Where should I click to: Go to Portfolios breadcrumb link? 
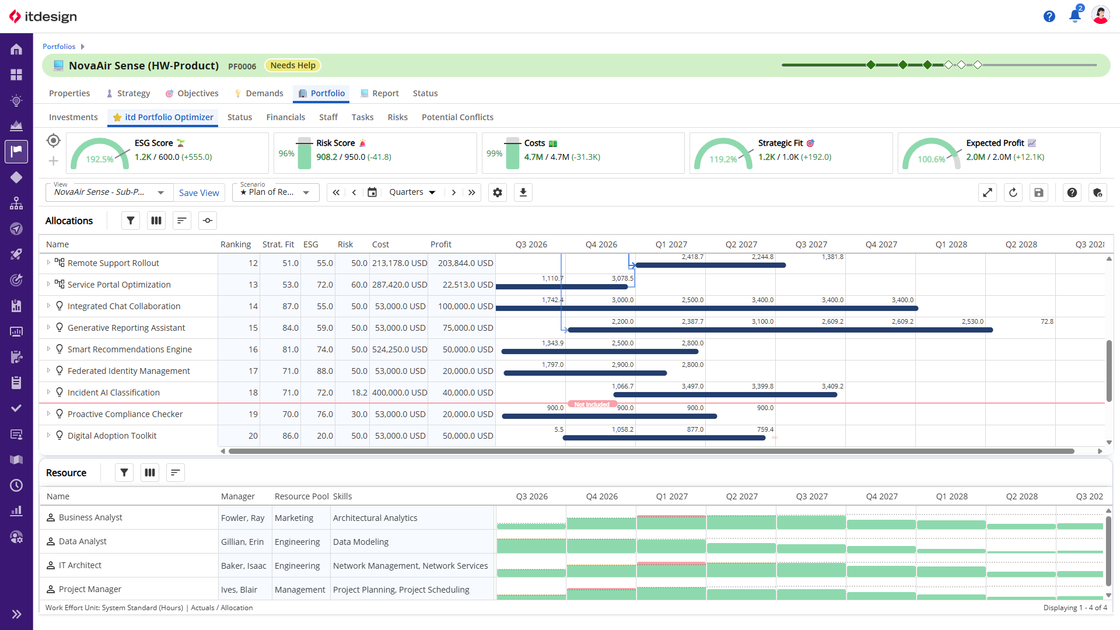point(59,47)
